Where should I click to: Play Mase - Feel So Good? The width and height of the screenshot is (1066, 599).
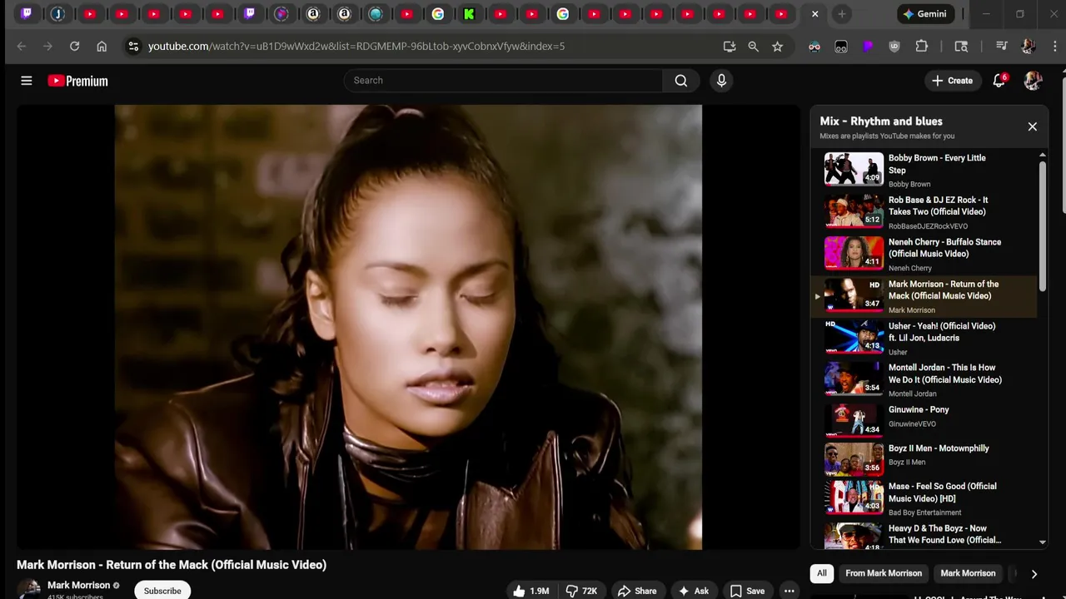(x=924, y=498)
